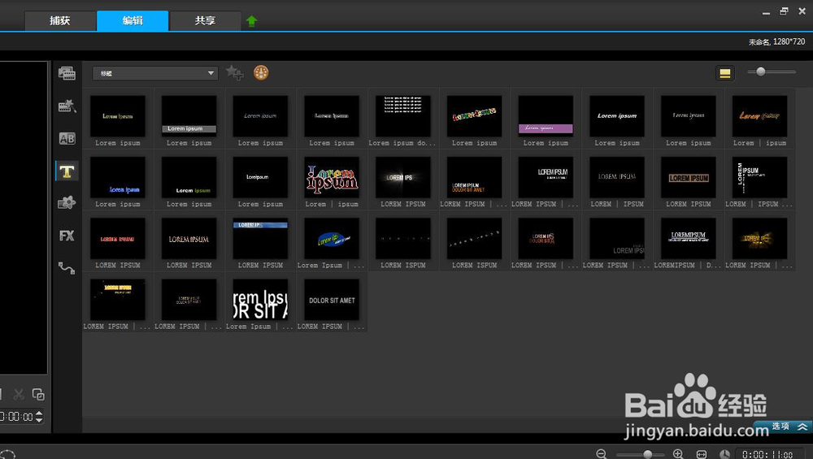This screenshot has width=813, height=459.
Task: Click the zoom out magnifier icon
Action: point(602,454)
